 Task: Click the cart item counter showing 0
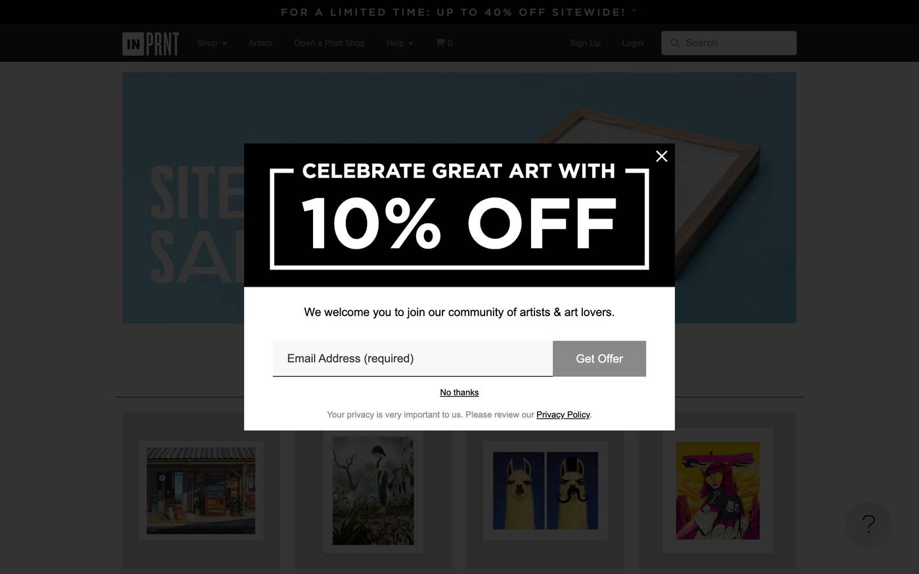click(x=449, y=43)
